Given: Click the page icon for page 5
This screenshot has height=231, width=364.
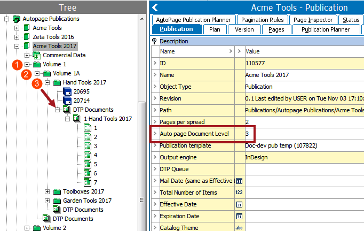Looking at the screenshot, I should pos(88,164).
